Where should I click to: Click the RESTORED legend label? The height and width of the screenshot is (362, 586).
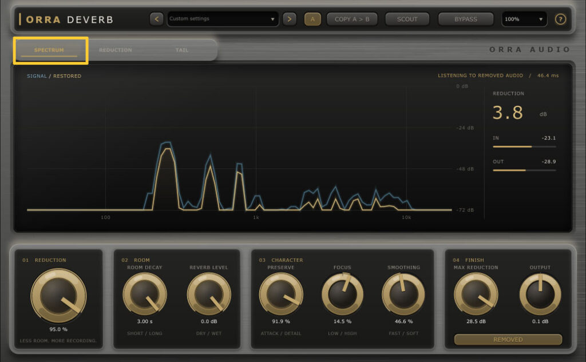(x=68, y=76)
